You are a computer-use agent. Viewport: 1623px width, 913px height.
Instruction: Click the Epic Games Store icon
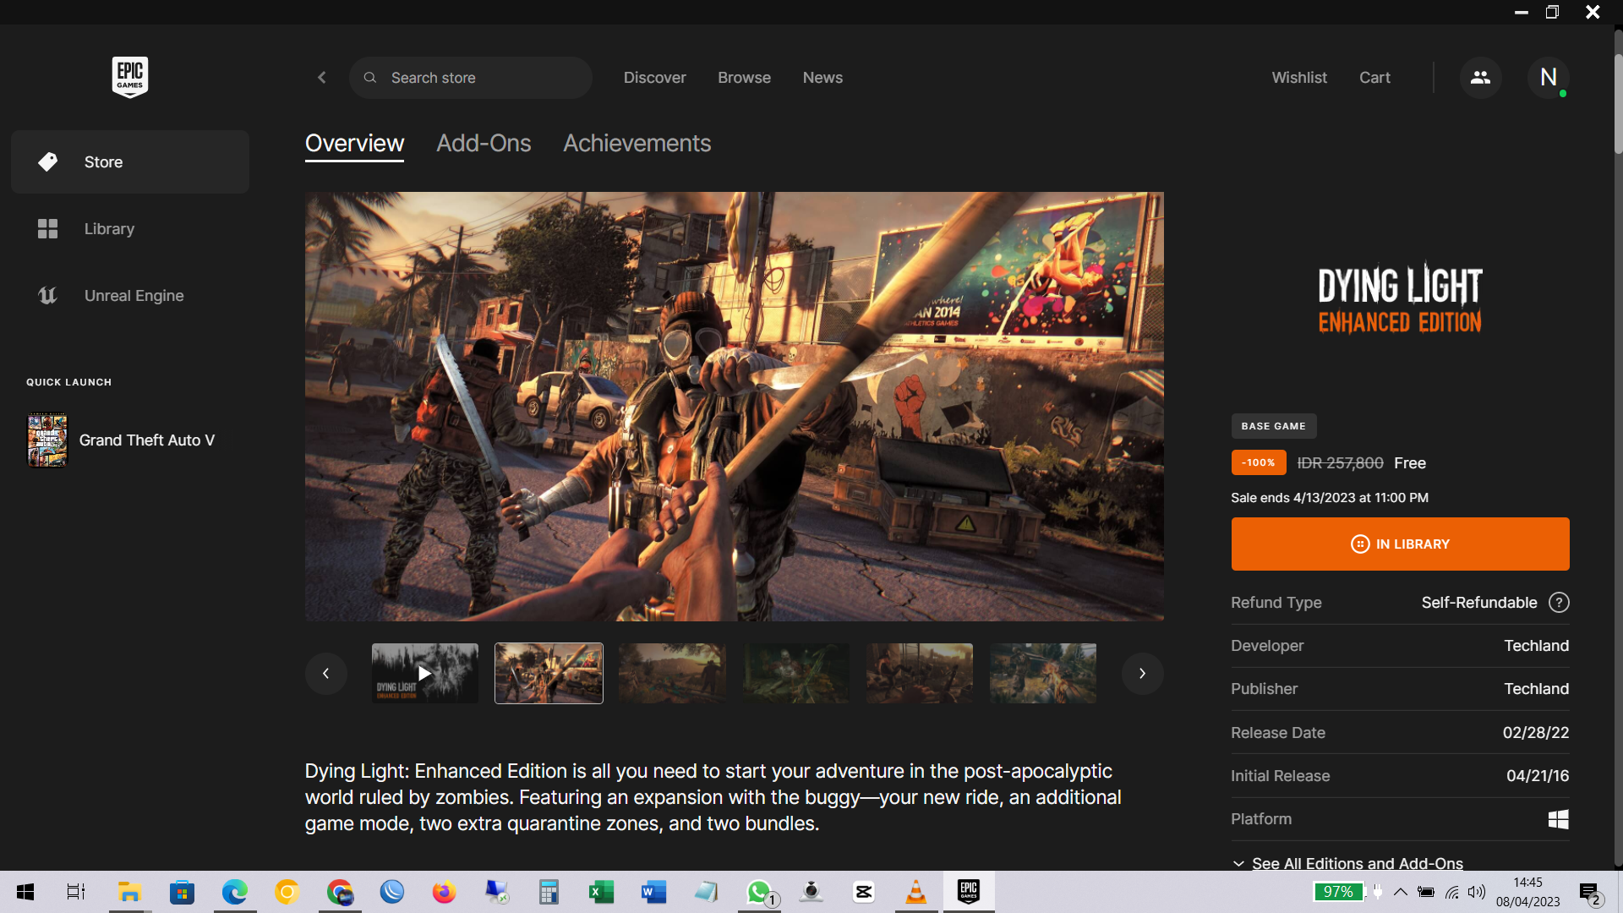pos(129,77)
